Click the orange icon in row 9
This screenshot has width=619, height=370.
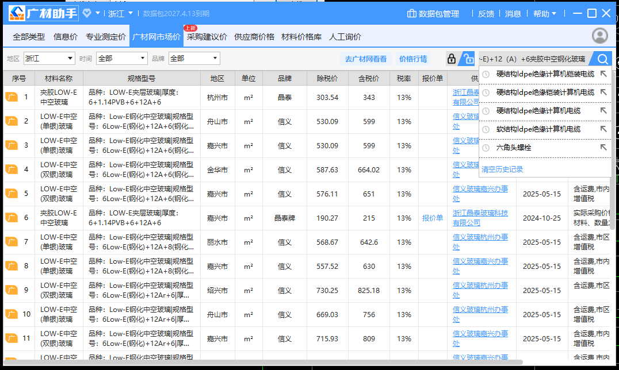click(12, 290)
